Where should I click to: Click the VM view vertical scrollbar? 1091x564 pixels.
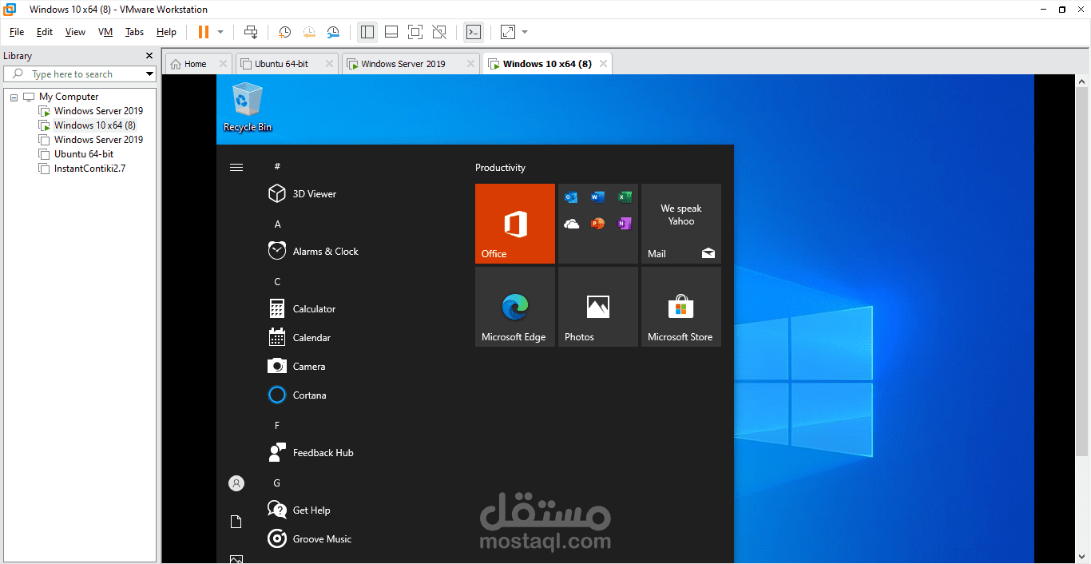(x=1082, y=320)
